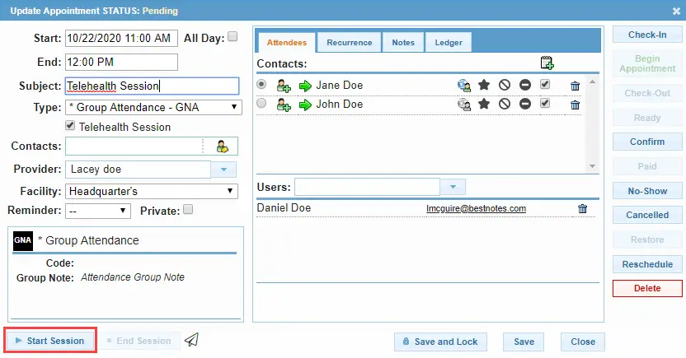This screenshot has width=686, height=358.
Task: Click the Users input field
Action: pos(367,187)
